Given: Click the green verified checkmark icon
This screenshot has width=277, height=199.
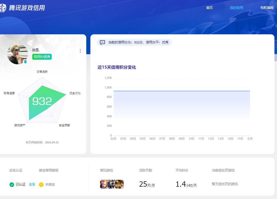Looking at the screenshot, I should tap(12, 185).
